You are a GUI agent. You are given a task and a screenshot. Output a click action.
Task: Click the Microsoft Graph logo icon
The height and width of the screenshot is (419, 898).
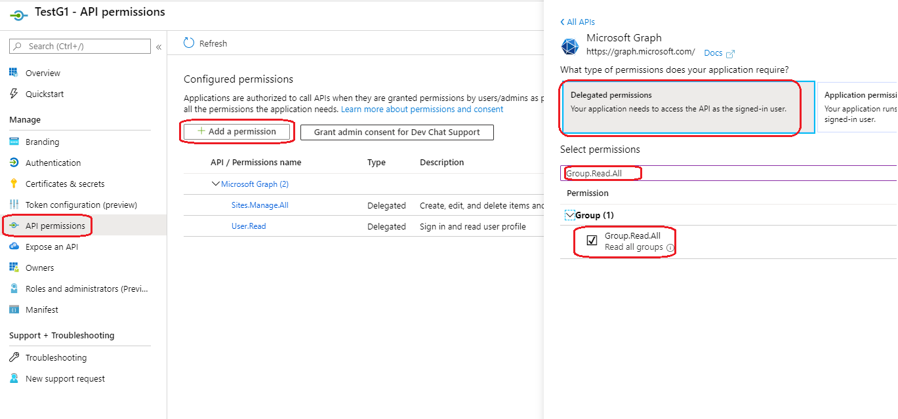coord(569,47)
